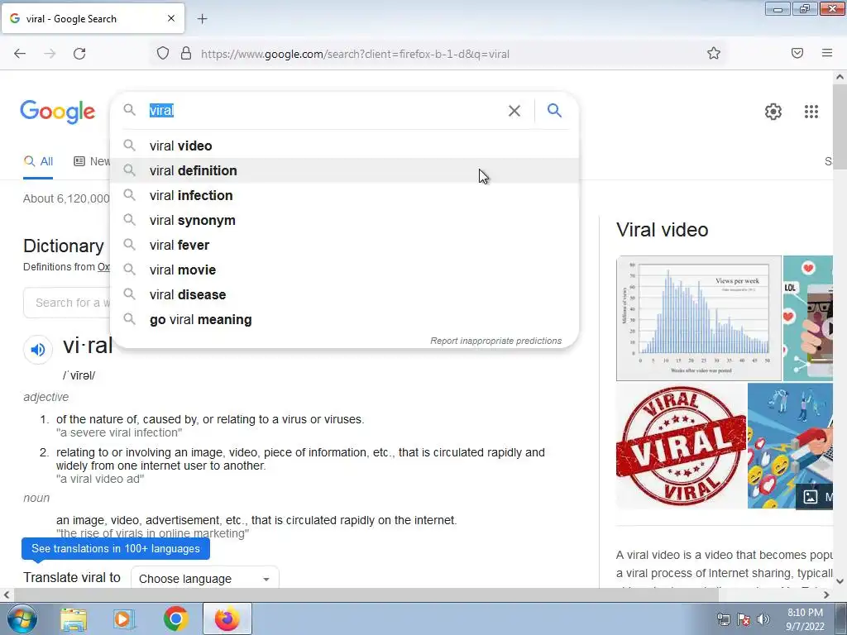View site security via the padlock icon

click(x=186, y=54)
